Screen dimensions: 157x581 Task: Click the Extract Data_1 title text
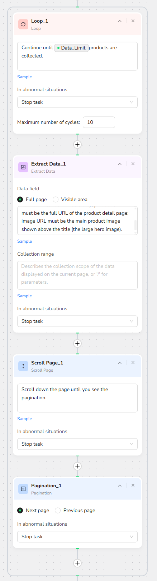[x=48, y=164]
